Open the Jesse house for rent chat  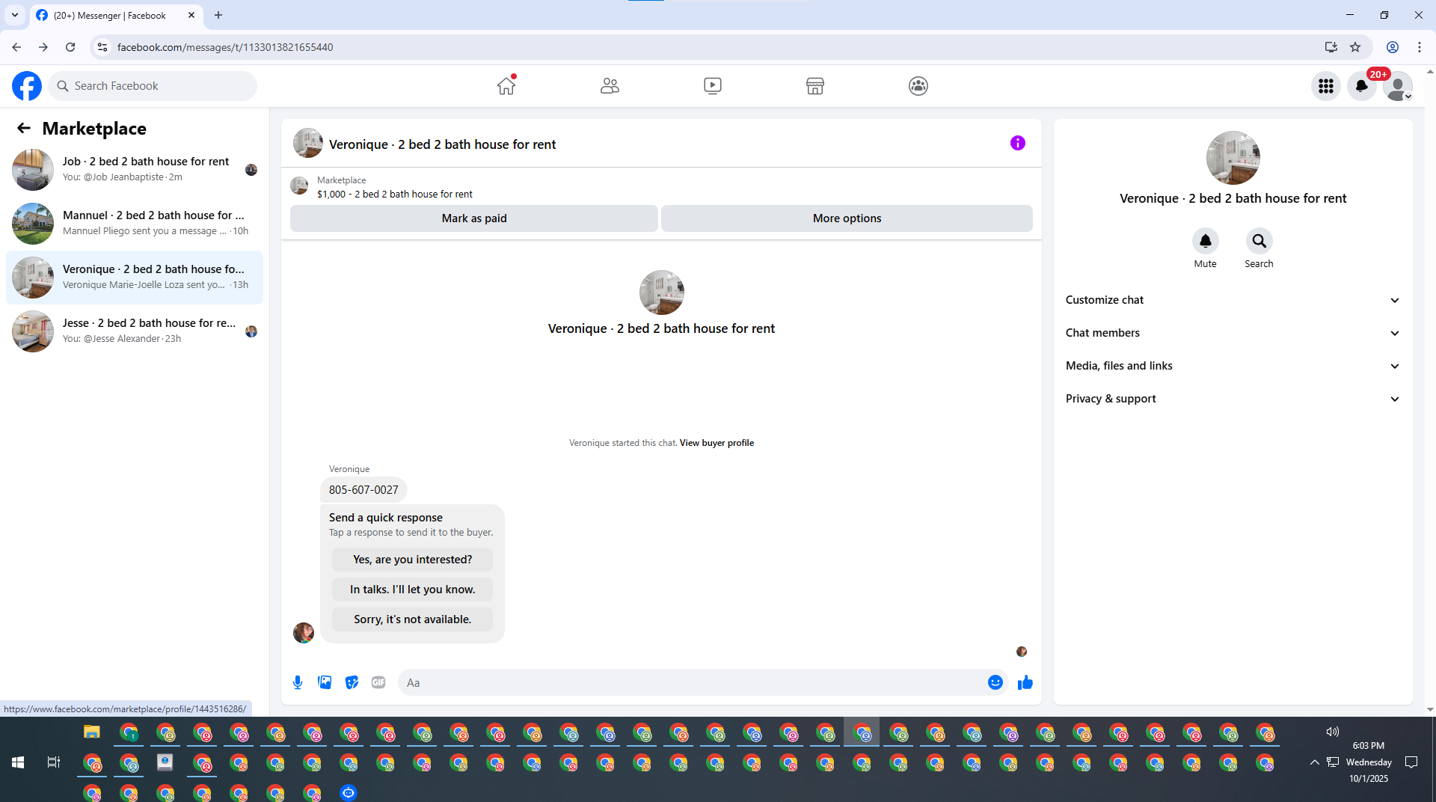[135, 331]
